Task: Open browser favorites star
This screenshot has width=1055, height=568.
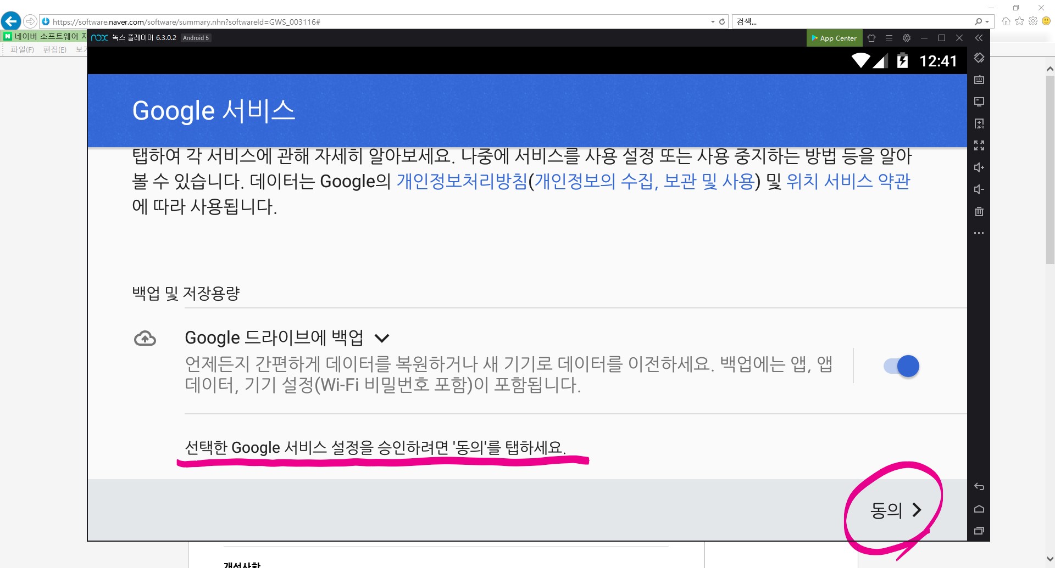Action: pos(1020,21)
